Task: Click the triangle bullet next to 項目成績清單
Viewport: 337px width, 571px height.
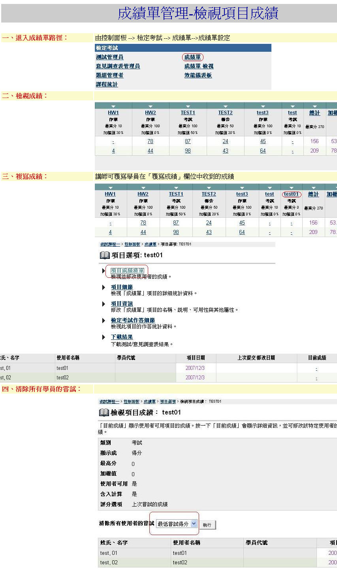Action: click(x=104, y=271)
